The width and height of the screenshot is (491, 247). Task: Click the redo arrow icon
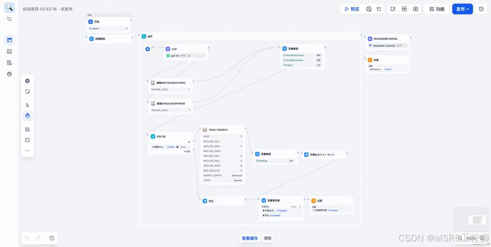[x=38, y=238]
